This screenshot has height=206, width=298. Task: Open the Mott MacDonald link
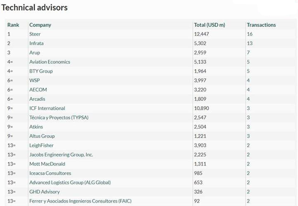pyautogui.click(x=47, y=164)
